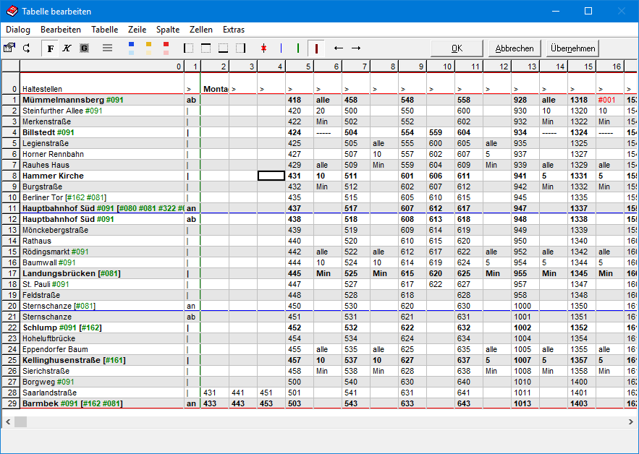
Task: Open table properties icon in toolbar
Action: click(x=9, y=48)
